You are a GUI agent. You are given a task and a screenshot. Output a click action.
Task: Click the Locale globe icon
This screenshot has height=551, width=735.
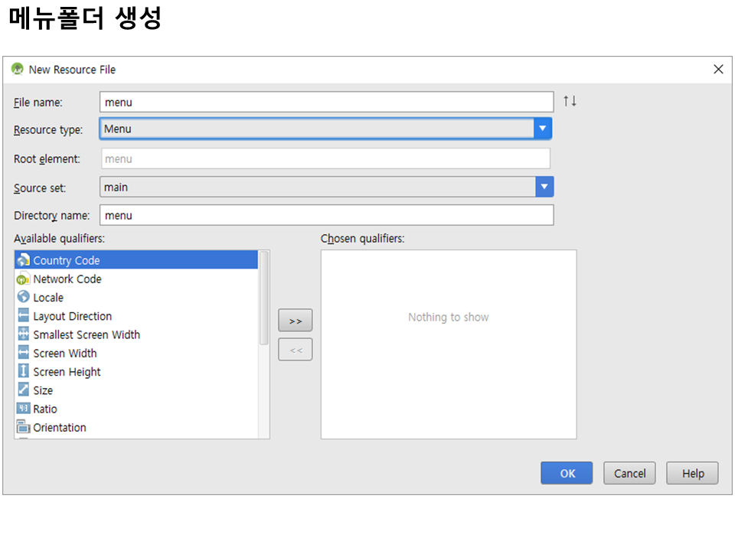[23, 298]
